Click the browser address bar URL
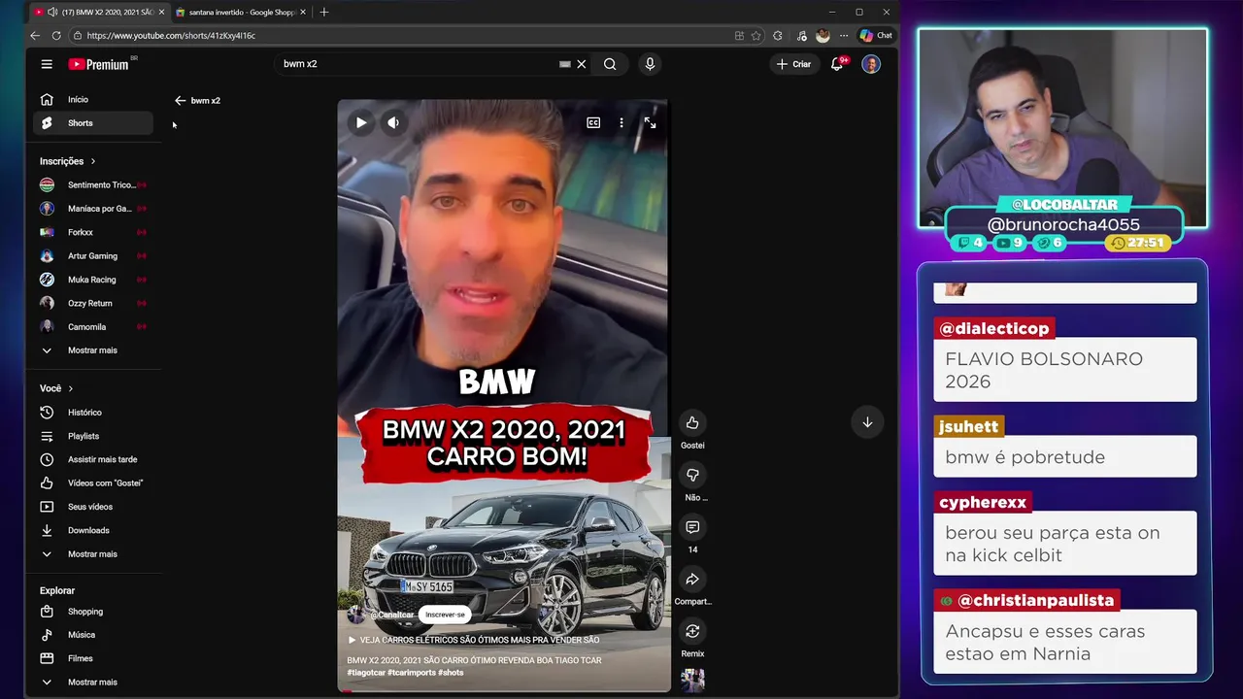 pos(171,36)
